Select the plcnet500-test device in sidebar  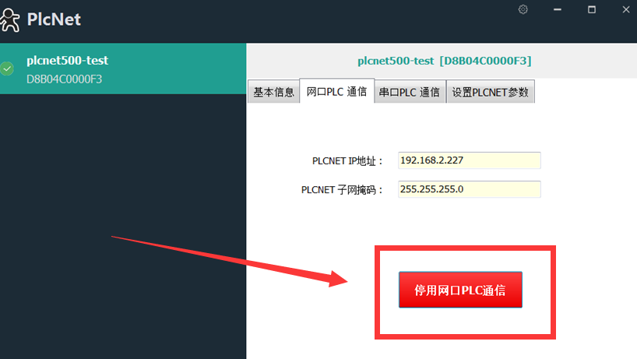coord(67,60)
